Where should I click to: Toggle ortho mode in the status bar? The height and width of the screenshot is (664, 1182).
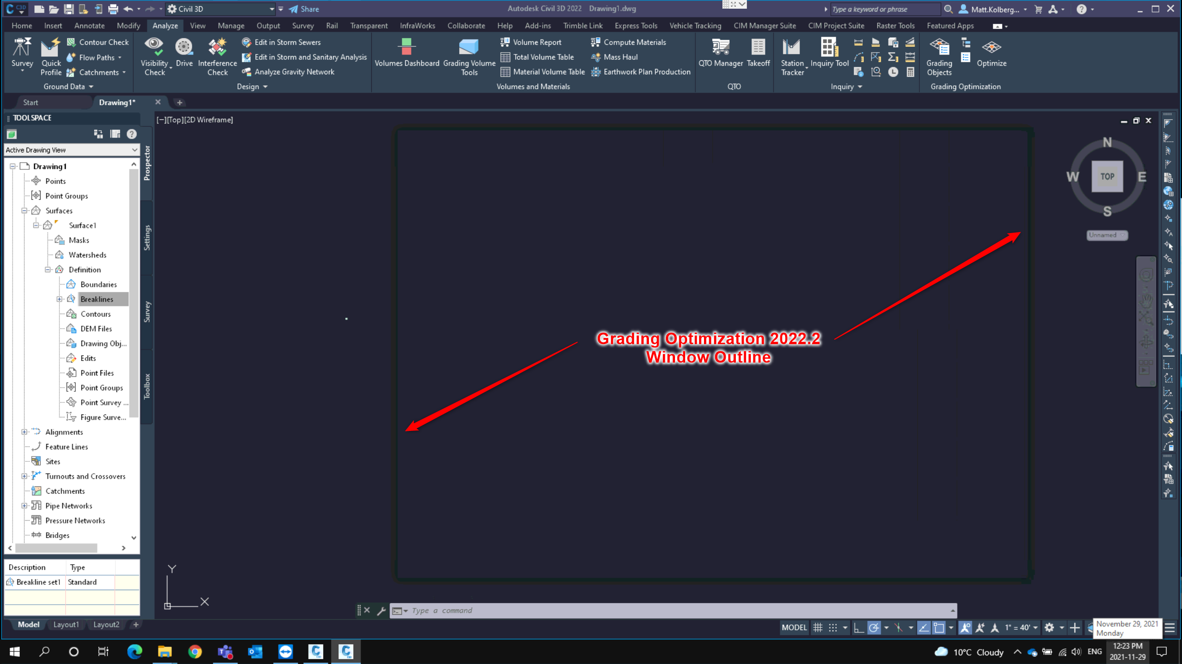[x=858, y=627]
